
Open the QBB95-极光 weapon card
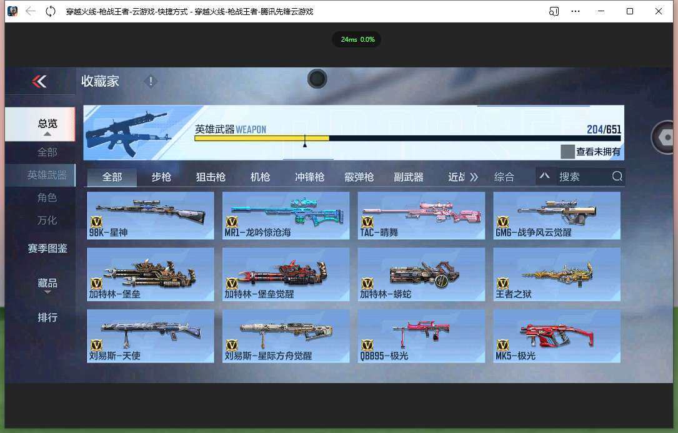coord(421,336)
